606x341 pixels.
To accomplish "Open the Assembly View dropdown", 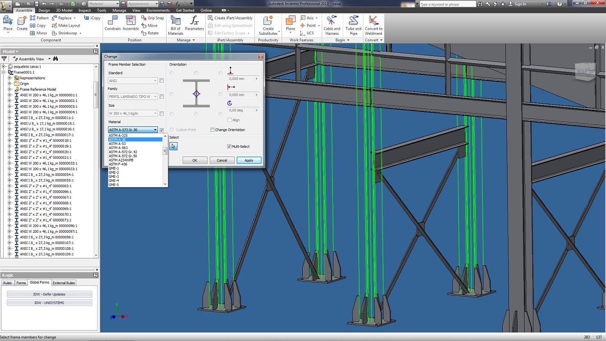I will point(49,59).
